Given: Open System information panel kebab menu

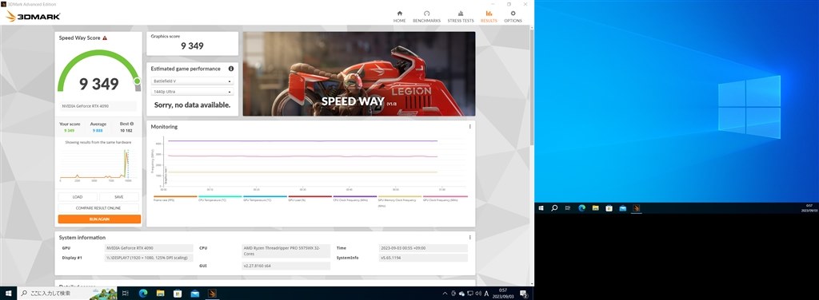Looking at the screenshot, I should click(x=469, y=237).
